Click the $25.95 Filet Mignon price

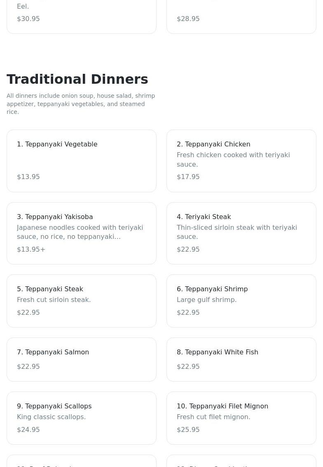click(x=188, y=429)
